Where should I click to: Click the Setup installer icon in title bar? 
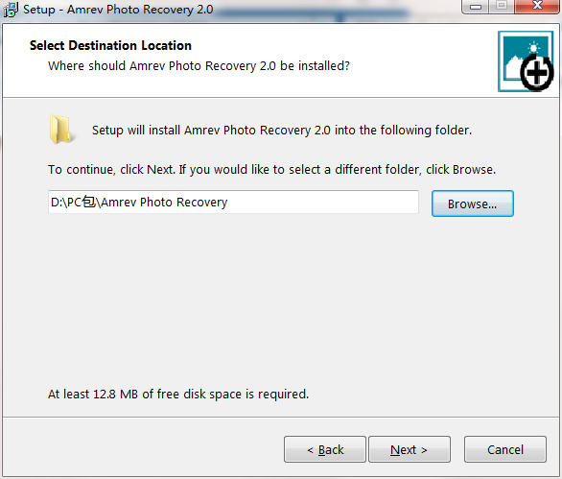(x=11, y=10)
